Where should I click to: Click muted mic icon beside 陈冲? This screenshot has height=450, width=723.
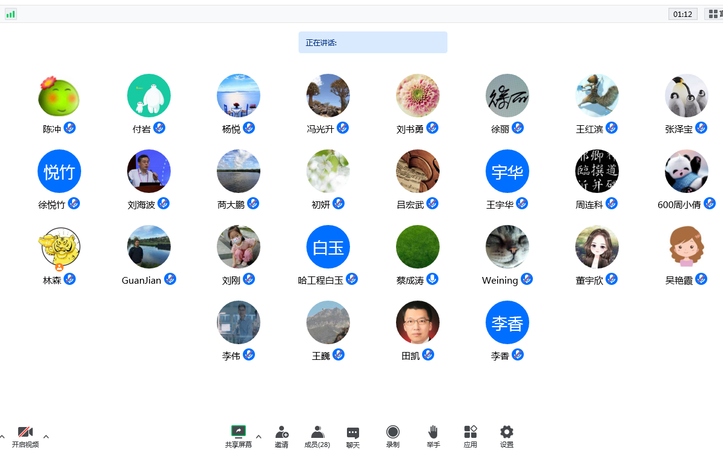(70, 128)
